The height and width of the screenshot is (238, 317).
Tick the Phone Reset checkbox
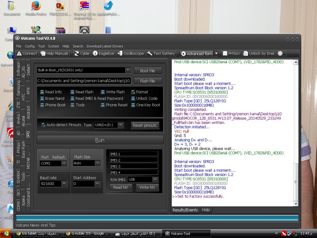coord(103,105)
